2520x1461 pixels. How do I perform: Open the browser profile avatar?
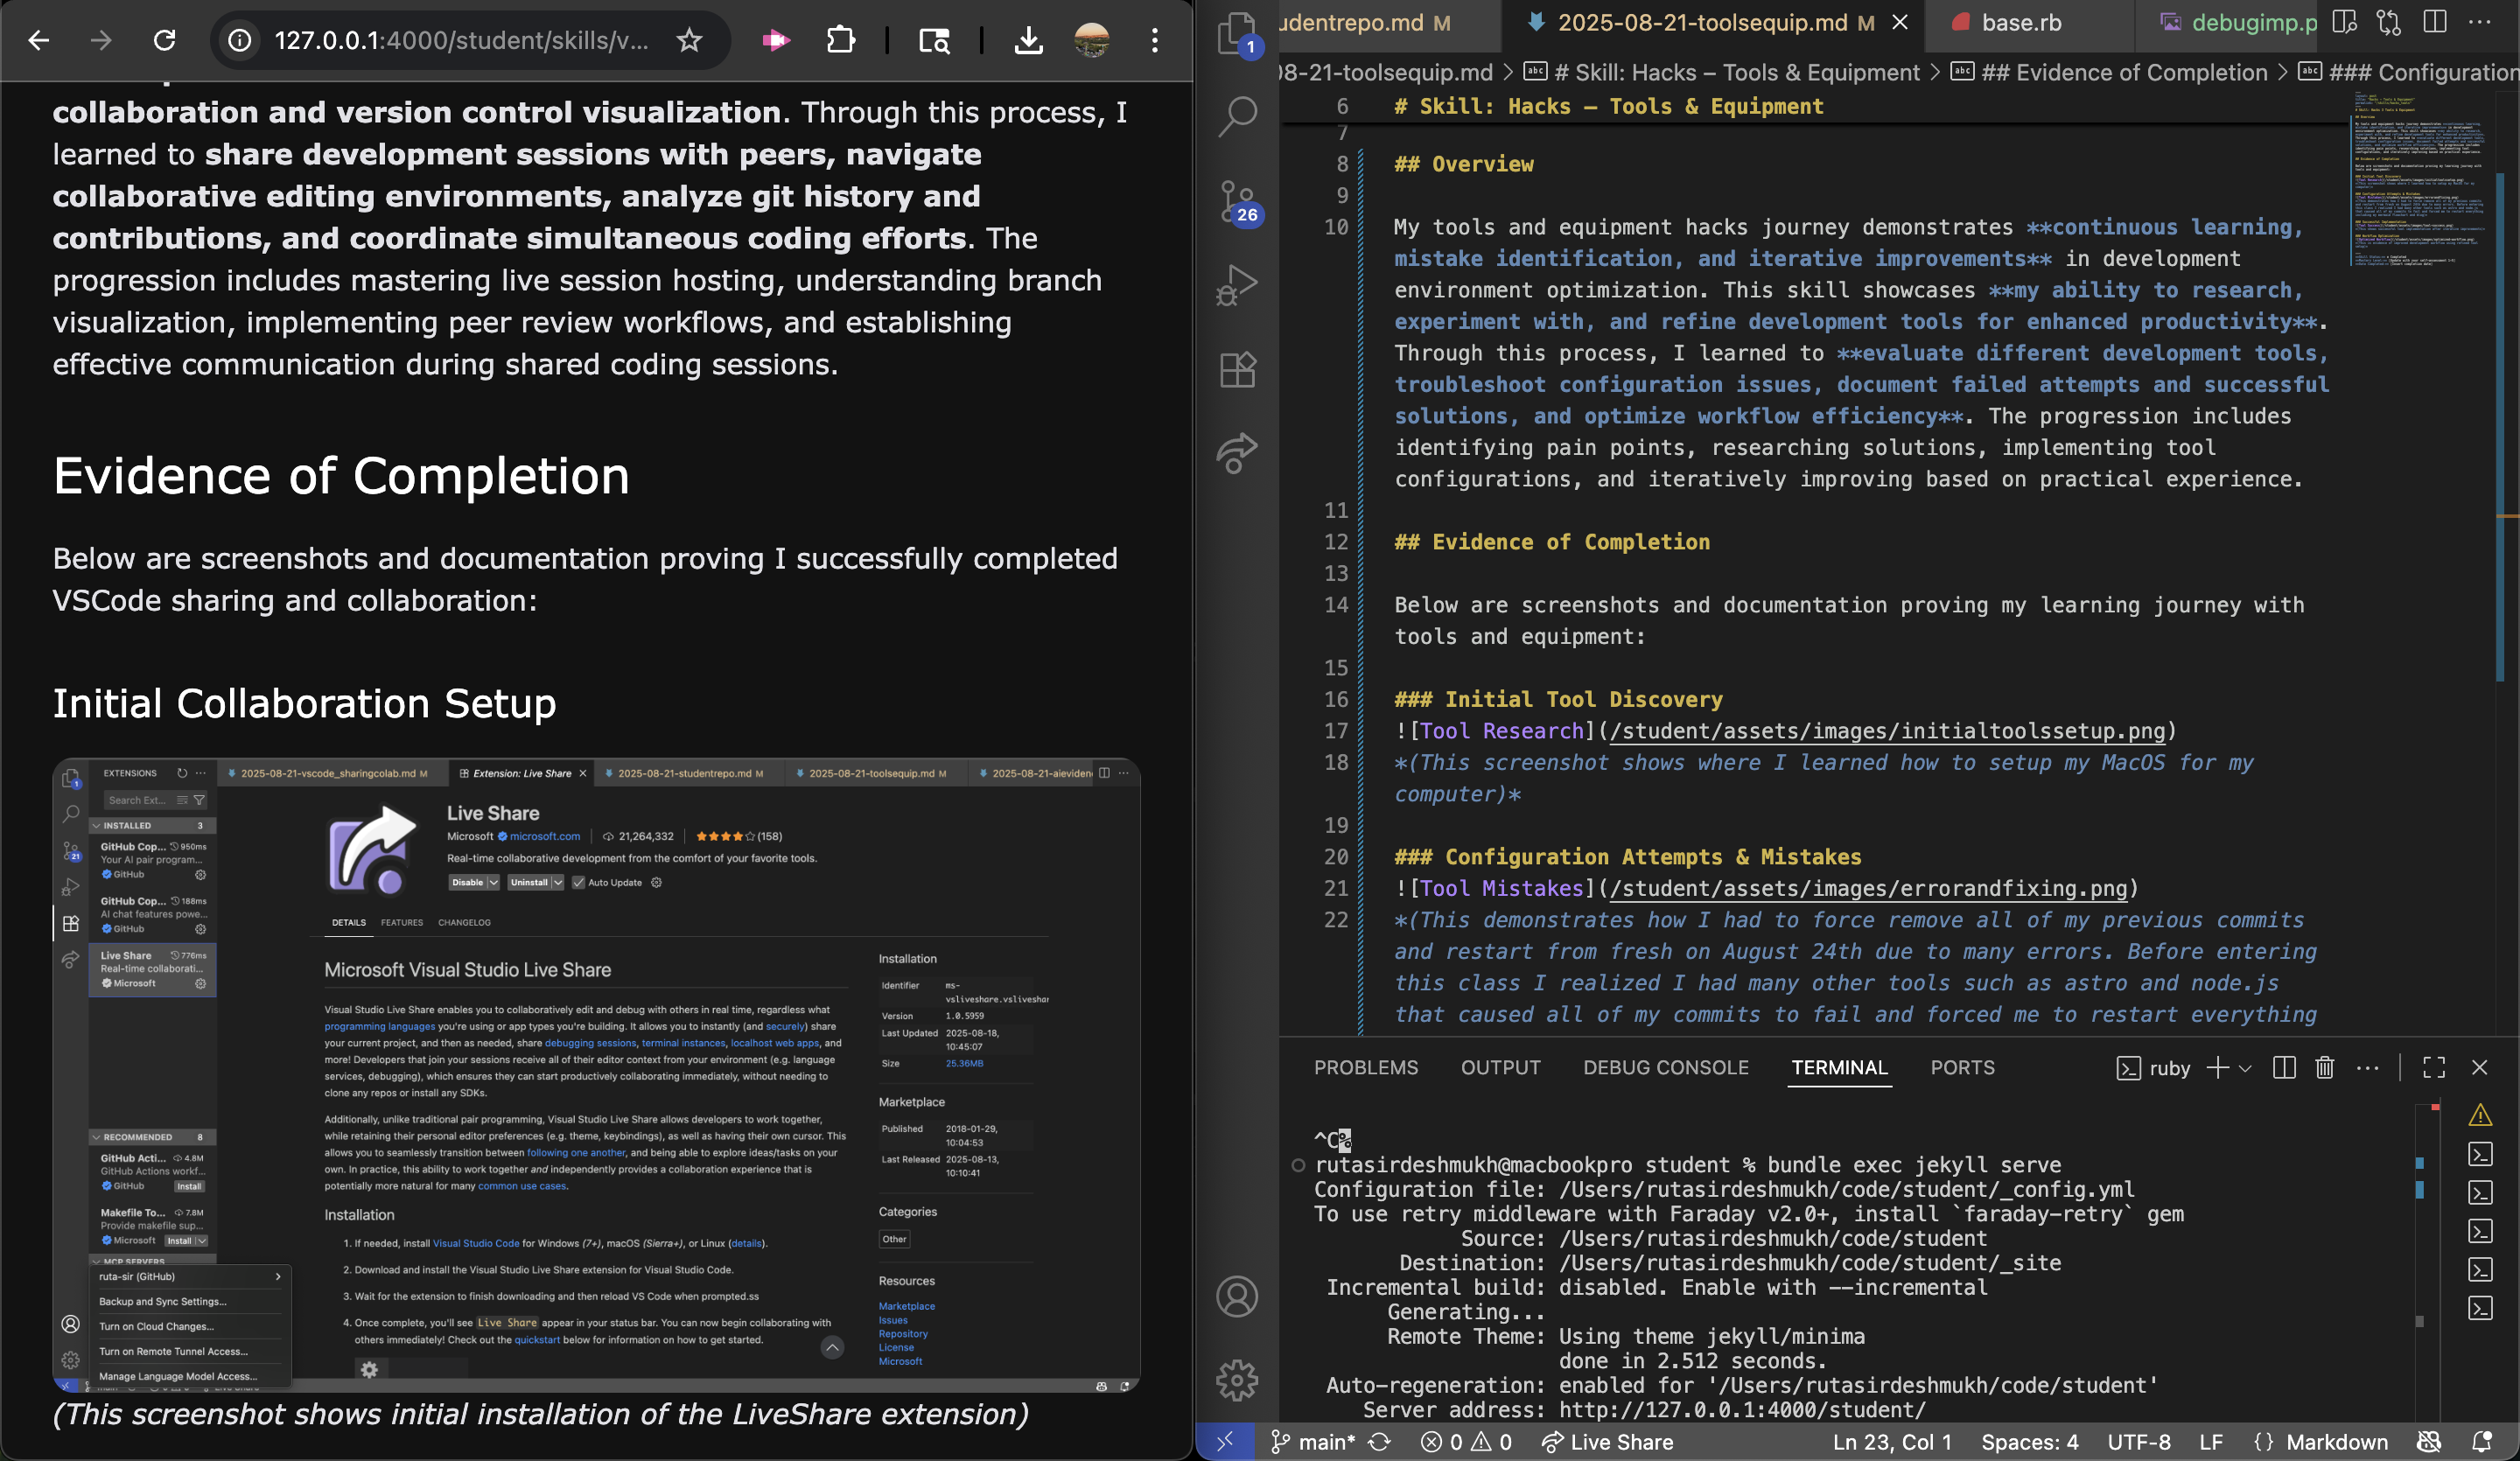pyautogui.click(x=1091, y=40)
